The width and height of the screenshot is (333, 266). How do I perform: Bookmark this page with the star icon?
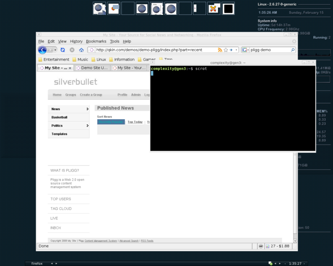click(225, 50)
